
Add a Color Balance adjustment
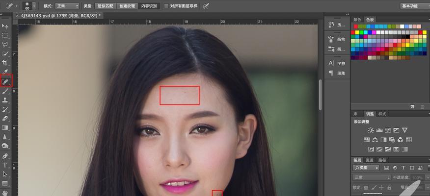pos(375,140)
